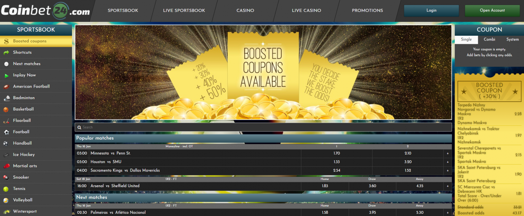
Task: Select draw odds 3.60 for Arsenal match
Action: pos(372,186)
